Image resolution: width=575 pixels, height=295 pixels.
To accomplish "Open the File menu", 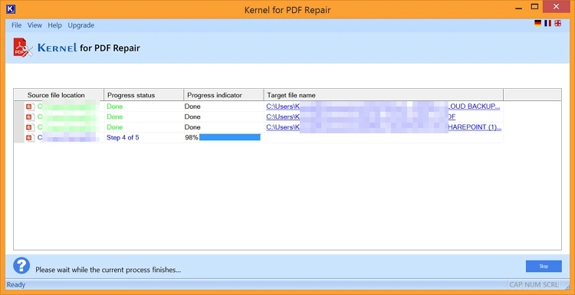I will tap(17, 25).
